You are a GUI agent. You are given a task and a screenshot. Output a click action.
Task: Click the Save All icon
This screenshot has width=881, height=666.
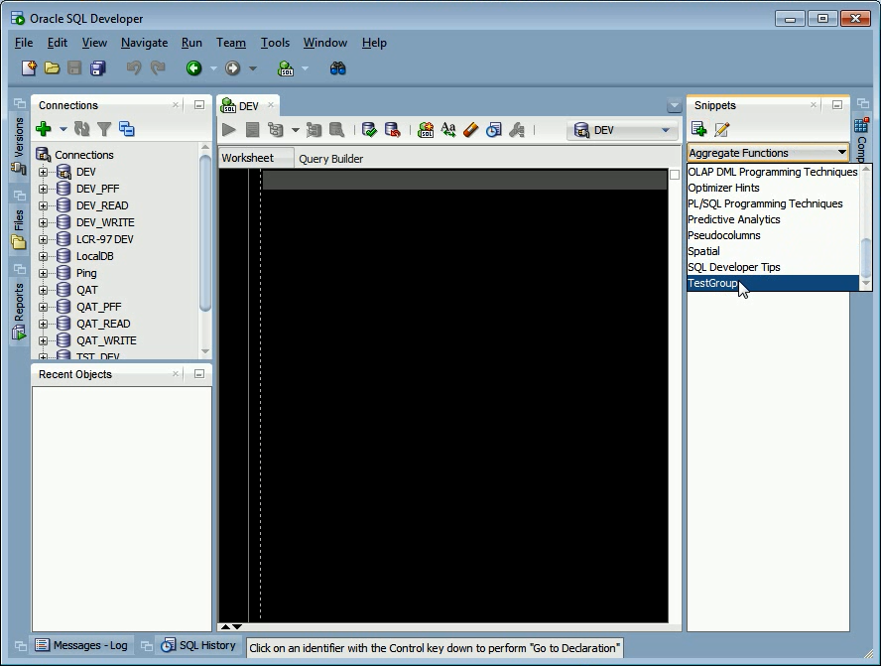[x=98, y=68]
